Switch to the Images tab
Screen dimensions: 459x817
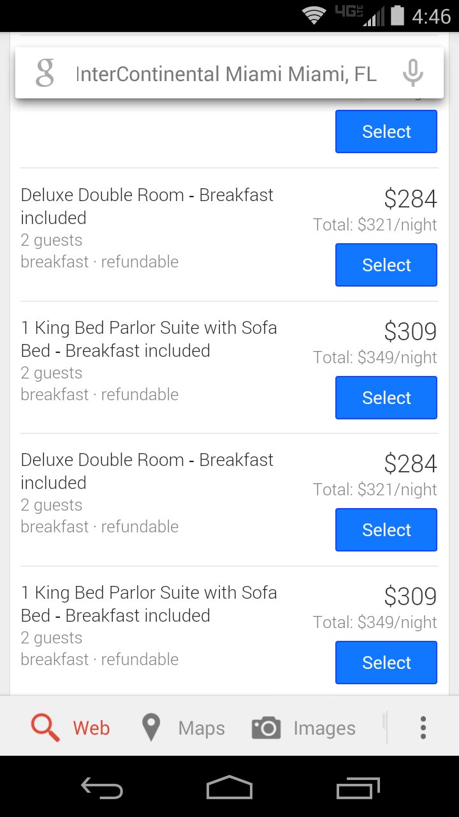[324, 728]
